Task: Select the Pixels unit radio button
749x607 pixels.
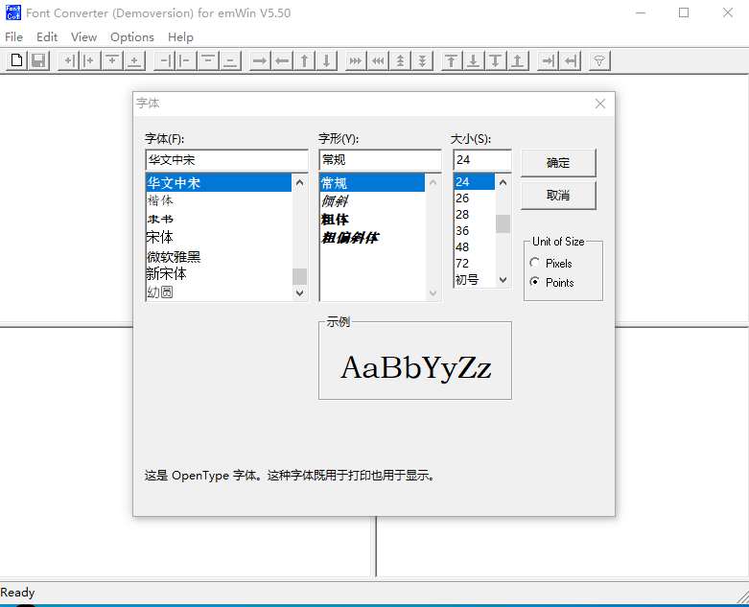Action: pyautogui.click(x=535, y=263)
